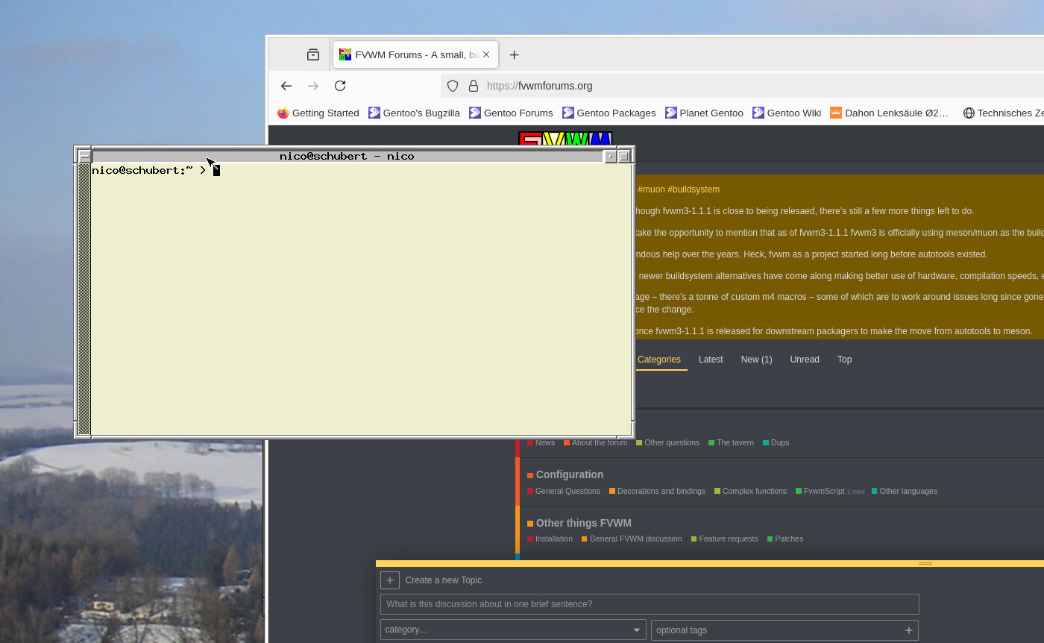Open Gentoo Forums bookmark
Image resolution: width=1044 pixels, height=643 pixels.
click(x=511, y=113)
